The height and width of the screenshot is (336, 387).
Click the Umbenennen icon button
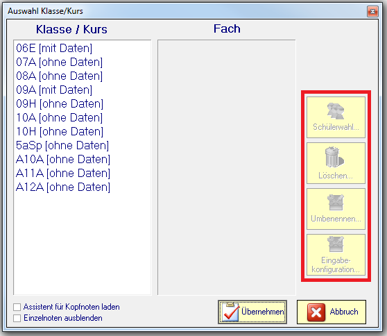tap(336, 209)
